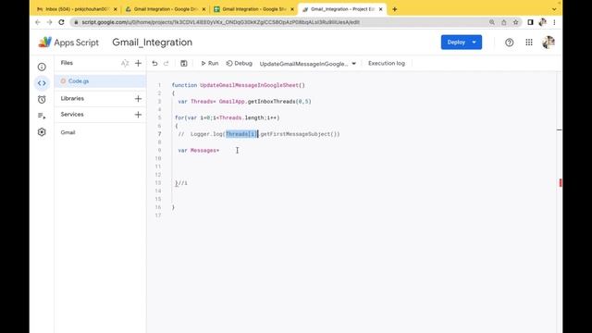The height and width of the screenshot is (333, 592).
Task: Place cursor after 'var Messages=' line
Action: coord(219,150)
